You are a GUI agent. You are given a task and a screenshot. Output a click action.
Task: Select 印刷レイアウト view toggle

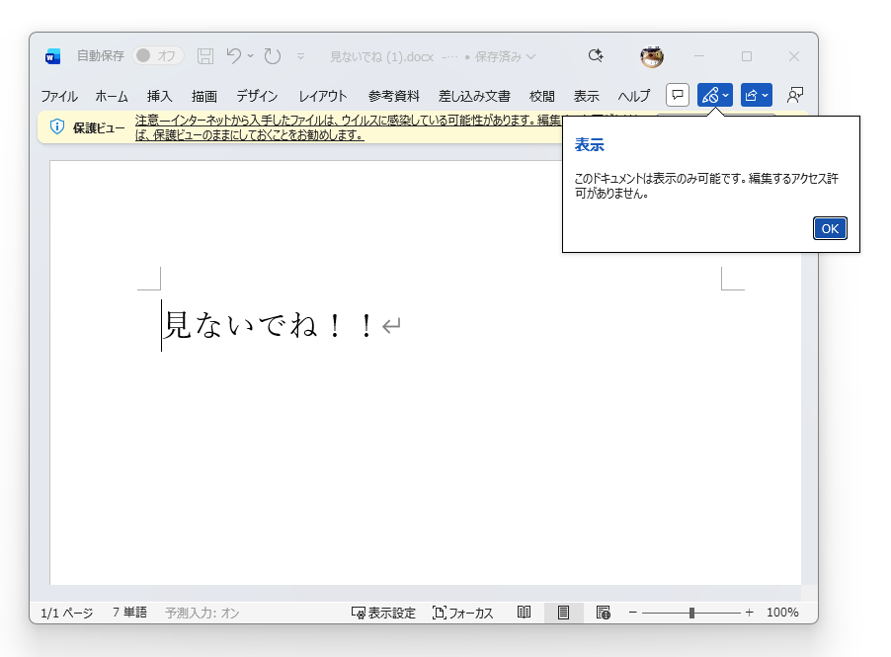(x=563, y=612)
